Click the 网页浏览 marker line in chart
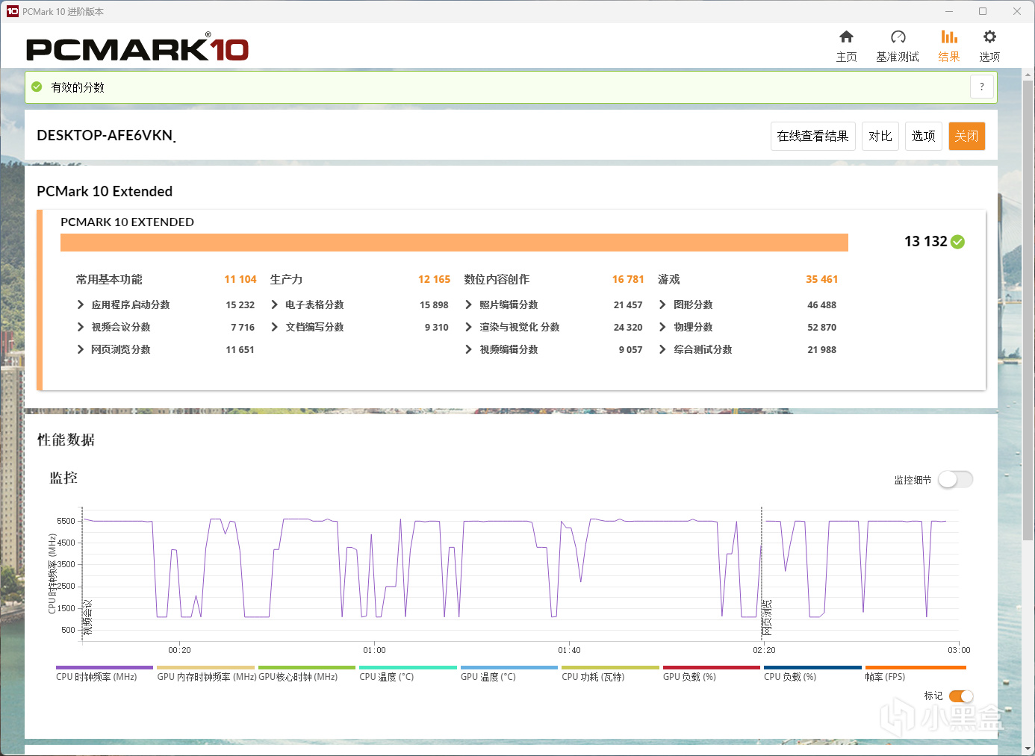Image resolution: width=1035 pixels, height=756 pixels. tap(762, 573)
